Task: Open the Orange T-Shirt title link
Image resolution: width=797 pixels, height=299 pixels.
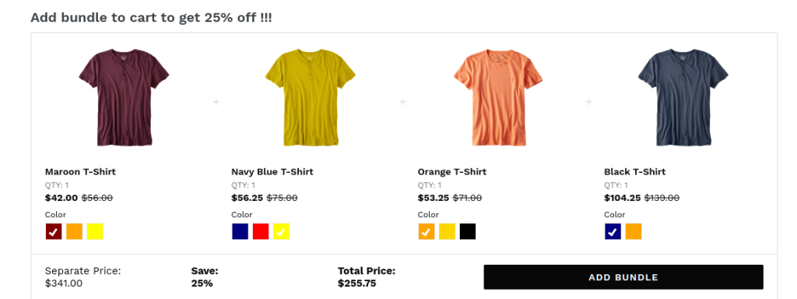Action: (x=452, y=172)
